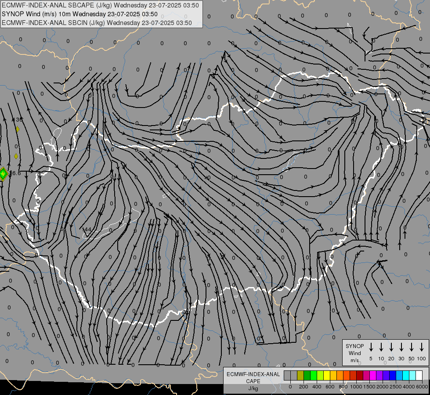Click the 144 value label on map
The image size is (430, 395).
(87, 229)
